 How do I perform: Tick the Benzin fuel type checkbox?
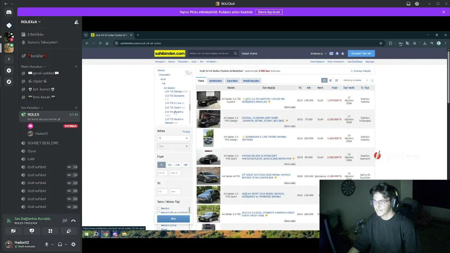pos(159,208)
